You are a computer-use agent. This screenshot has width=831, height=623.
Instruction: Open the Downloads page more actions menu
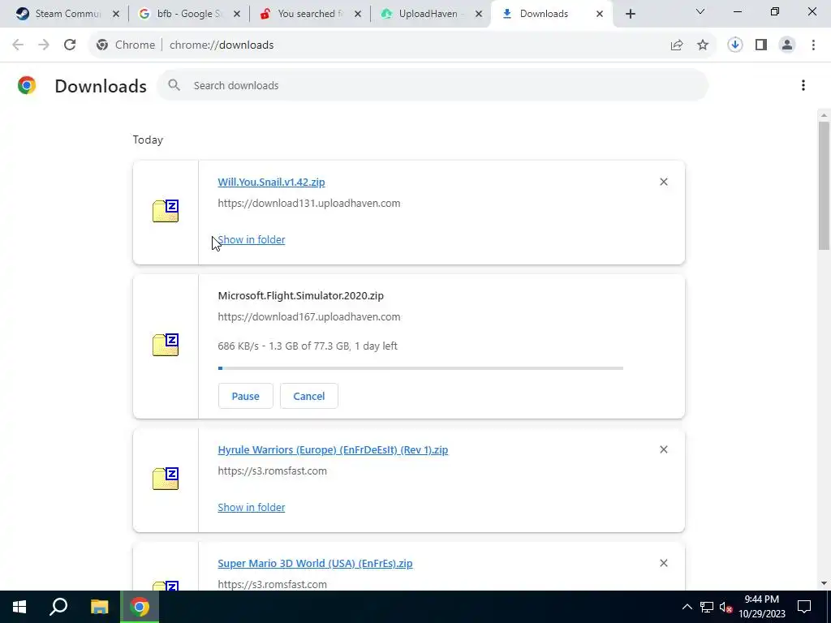tap(803, 85)
